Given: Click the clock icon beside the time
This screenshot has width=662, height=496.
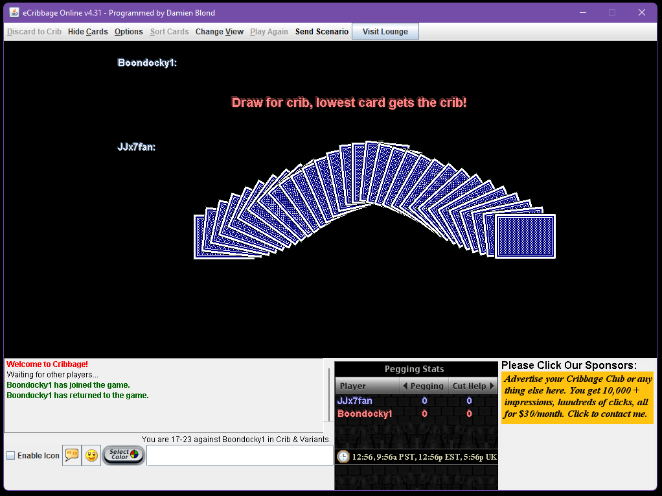Looking at the screenshot, I should click(x=343, y=456).
